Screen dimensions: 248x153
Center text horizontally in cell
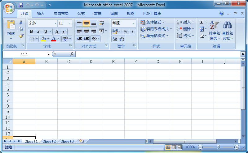(86, 31)
